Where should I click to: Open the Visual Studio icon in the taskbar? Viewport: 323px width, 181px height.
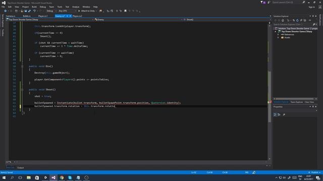[53, 177]
